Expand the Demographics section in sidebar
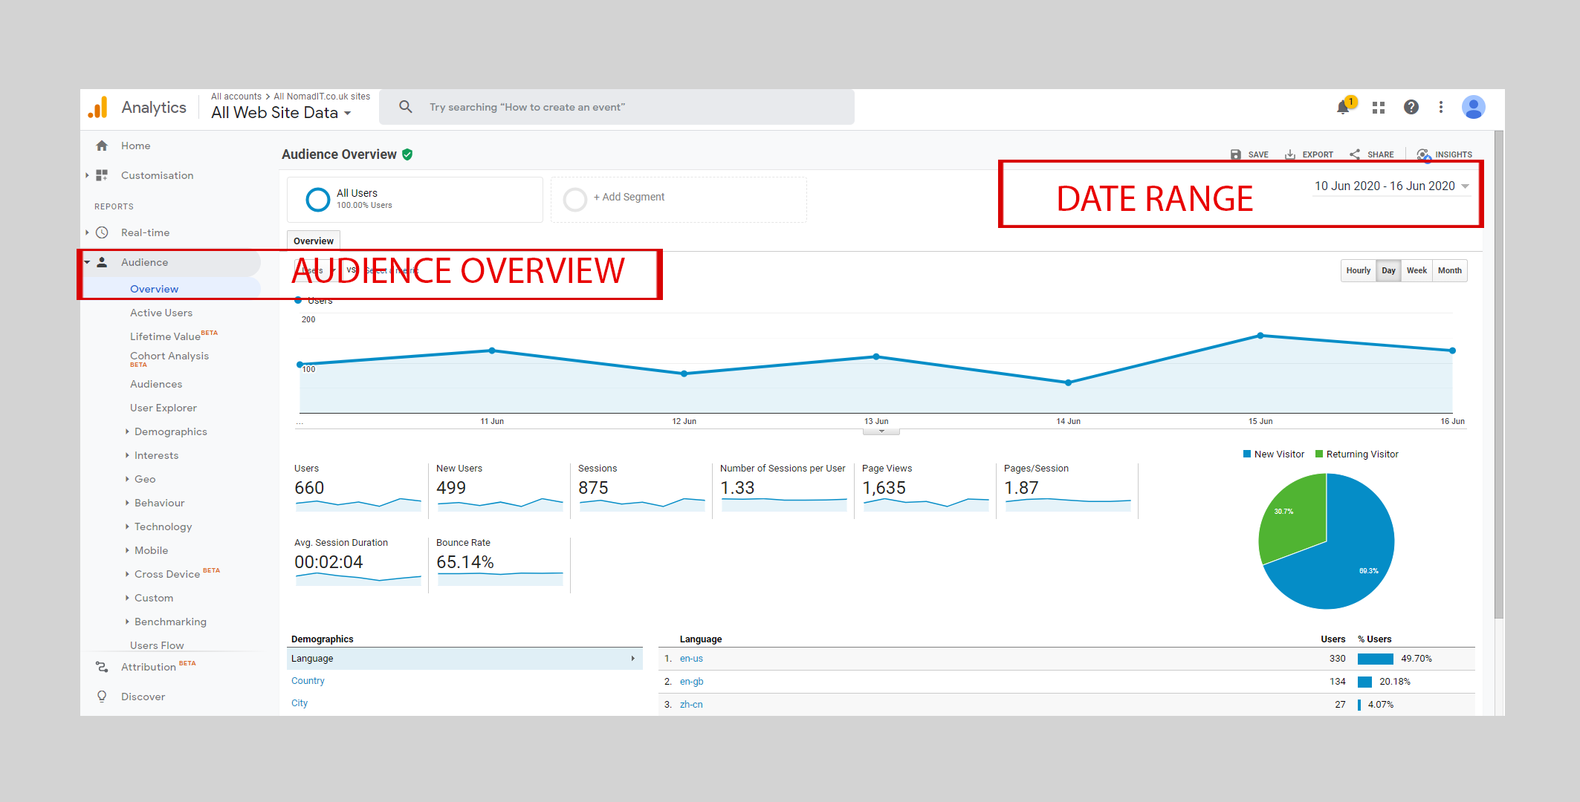This screenshot has width=1580, height=802. [170, 432]
